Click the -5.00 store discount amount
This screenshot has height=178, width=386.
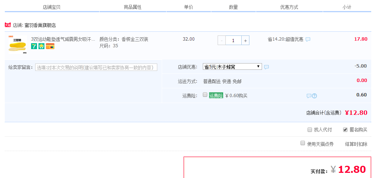pyautogui.click(x=360, y=66)
